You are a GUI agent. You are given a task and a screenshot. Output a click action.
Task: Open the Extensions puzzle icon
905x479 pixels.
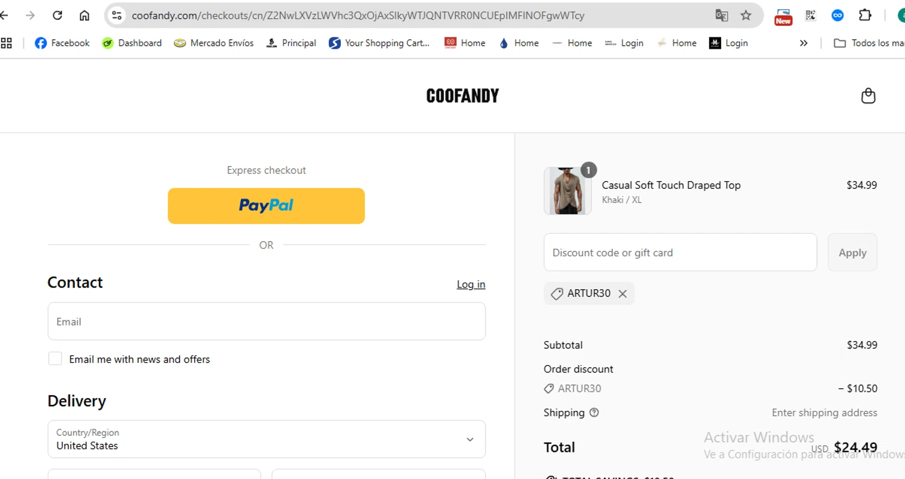pos(865,16)
